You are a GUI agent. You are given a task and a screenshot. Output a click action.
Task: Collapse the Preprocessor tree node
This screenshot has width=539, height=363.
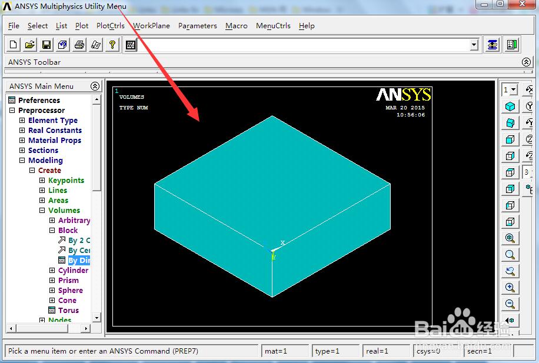coord(12,111)
